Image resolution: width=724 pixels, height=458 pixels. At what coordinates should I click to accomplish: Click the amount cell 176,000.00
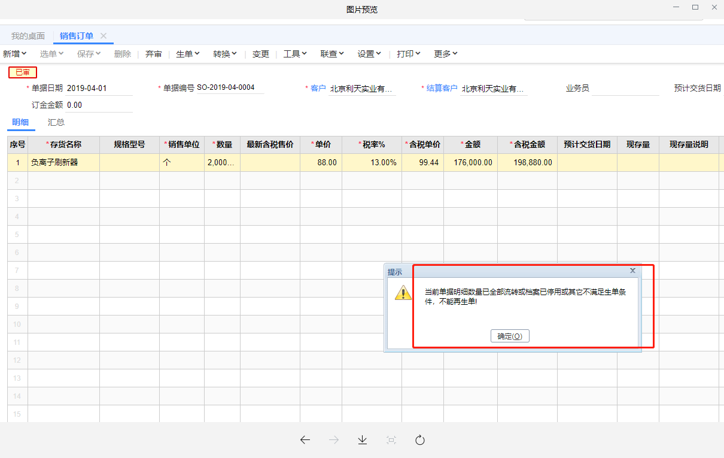coord(470,162)
